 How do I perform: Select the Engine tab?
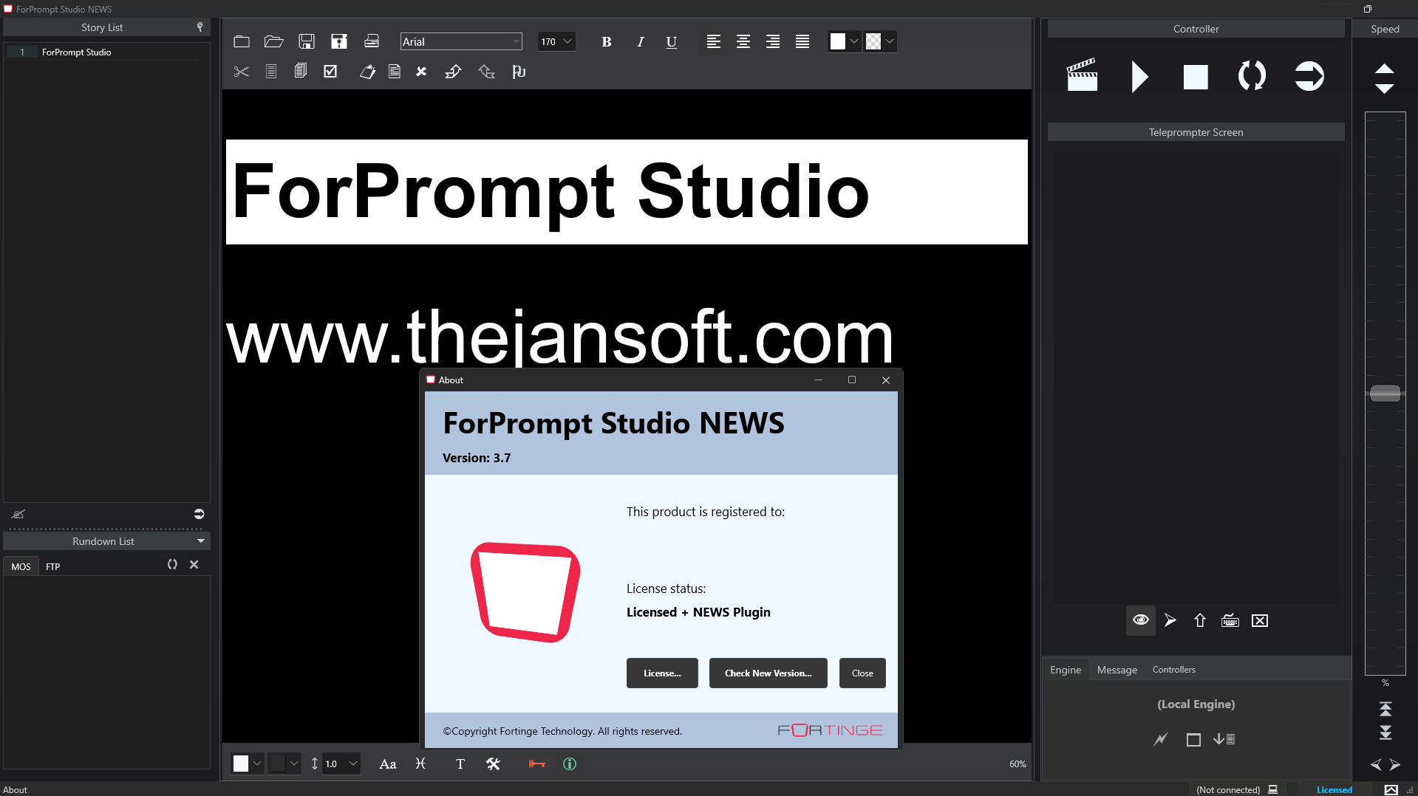[x=1066, y=670]
